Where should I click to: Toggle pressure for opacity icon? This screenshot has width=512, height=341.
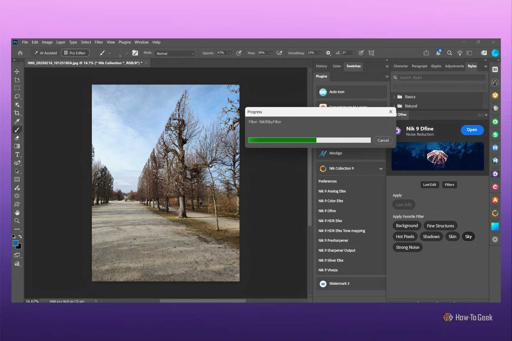tap(239, 53)
